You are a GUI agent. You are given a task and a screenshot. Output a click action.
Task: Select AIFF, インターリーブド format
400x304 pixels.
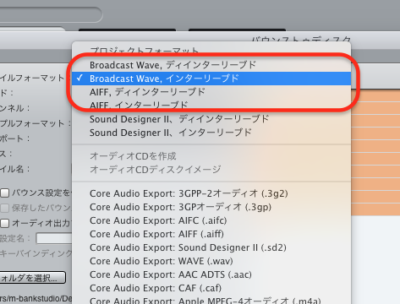click(211, 105)
